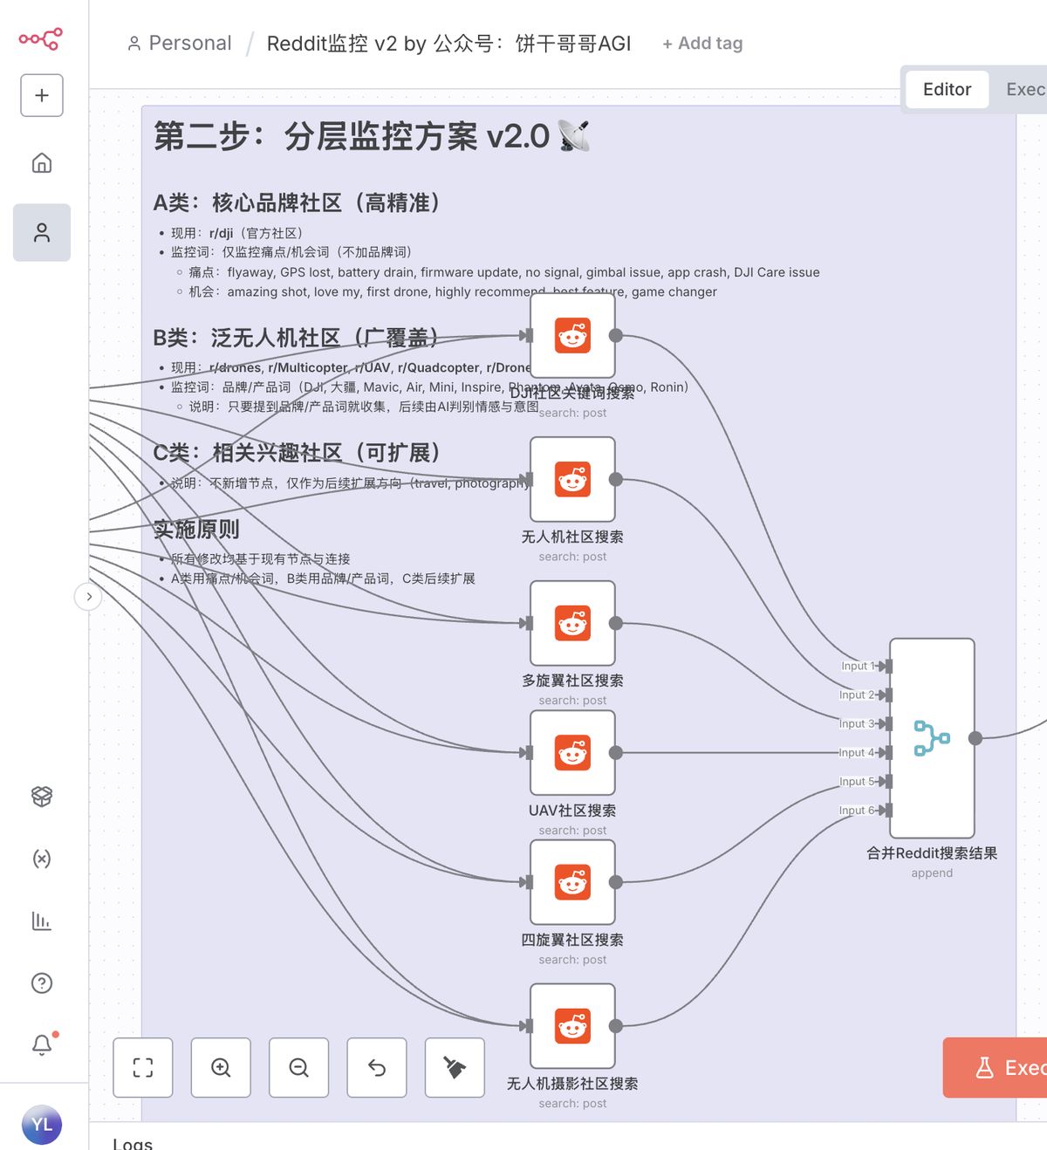Open the YL user avatar menu
This screenshot has height=1150, width=1047.
pos(41,1125)
